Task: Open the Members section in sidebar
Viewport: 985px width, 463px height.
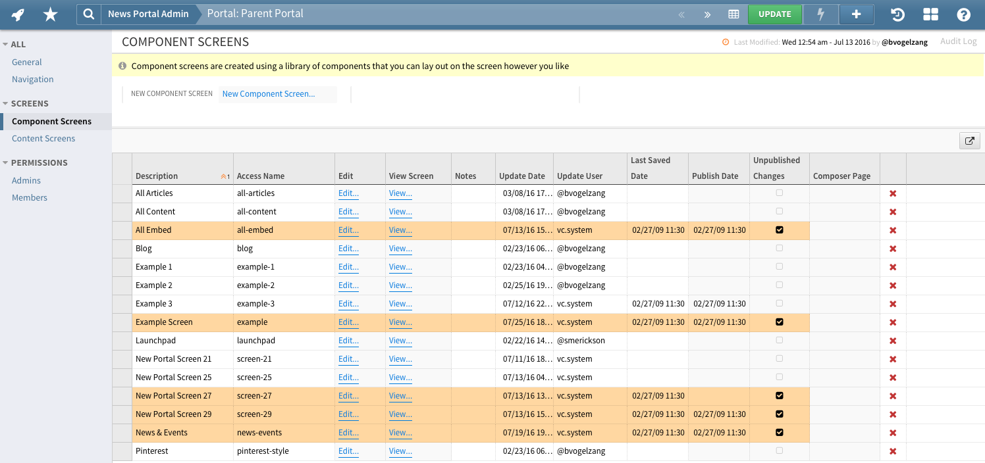Action: pos(29,197)
